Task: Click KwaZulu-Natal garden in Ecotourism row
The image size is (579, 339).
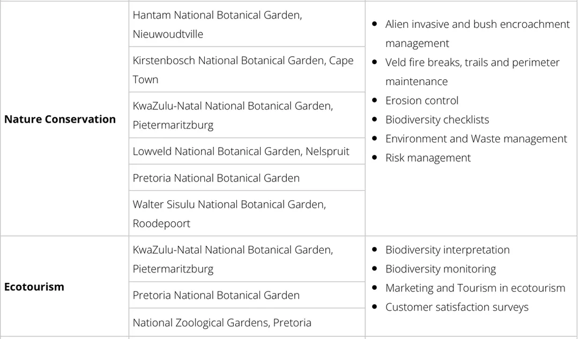Action: click(x=233, y=259)
